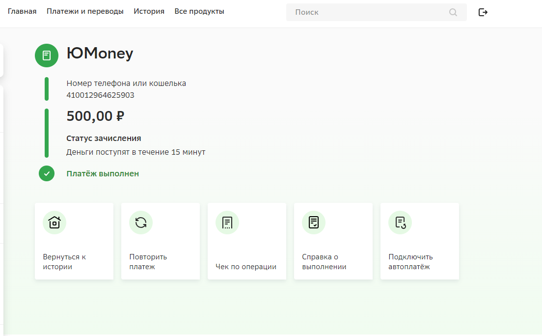Click Номер телефона или кошелька label

tap(126, 84)
